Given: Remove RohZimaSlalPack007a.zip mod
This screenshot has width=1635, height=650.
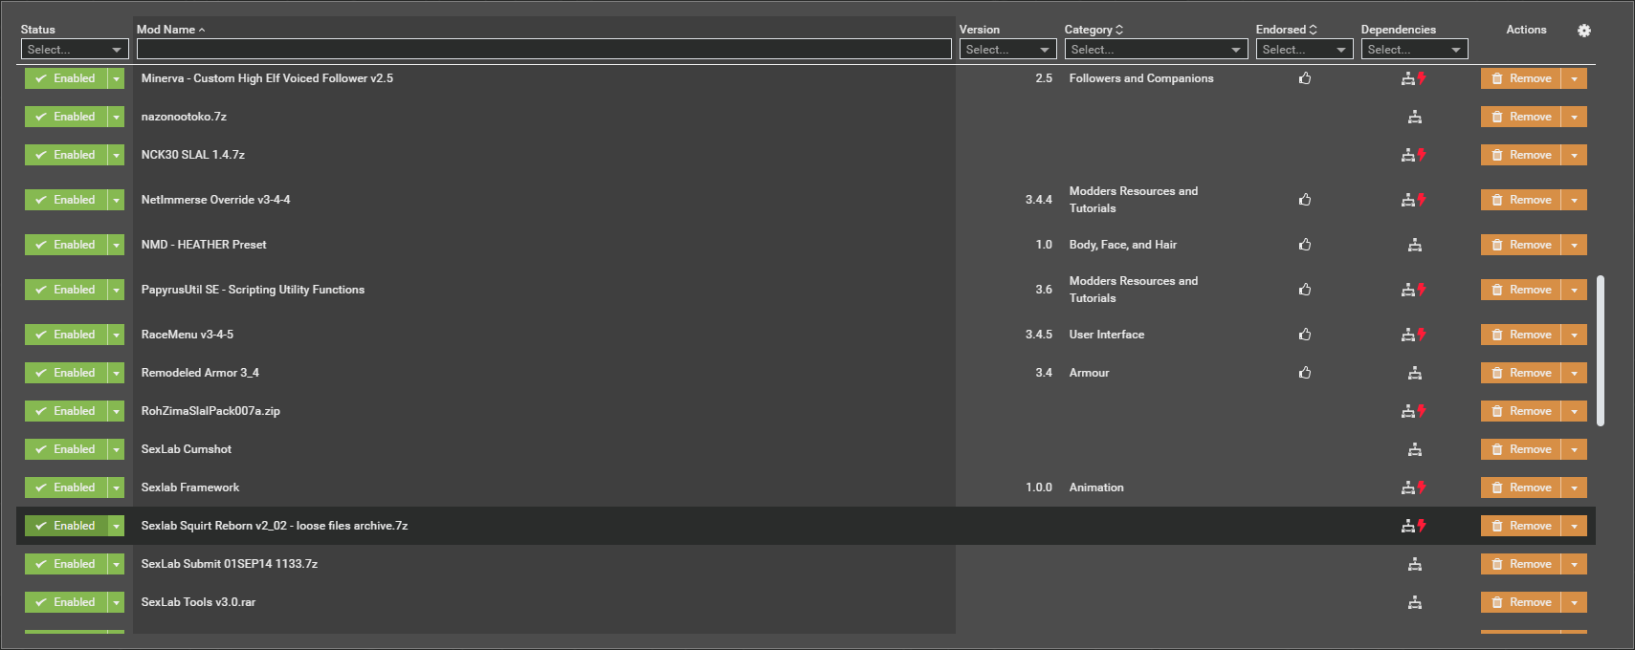Looking at the screenshot, I should click(1521, 411).
